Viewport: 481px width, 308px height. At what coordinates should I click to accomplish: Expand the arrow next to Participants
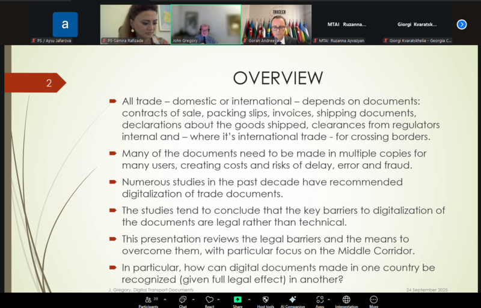coord(165,299)
